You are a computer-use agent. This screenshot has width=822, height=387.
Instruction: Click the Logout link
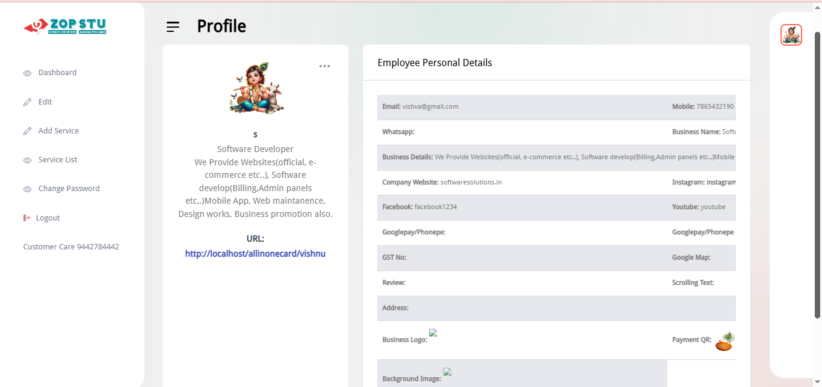coord(48,218)
